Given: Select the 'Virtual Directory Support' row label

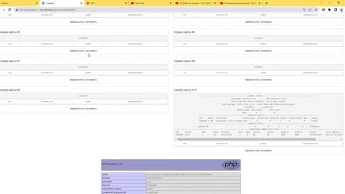Looking at the screenshot, I should (x=112, y=189).
